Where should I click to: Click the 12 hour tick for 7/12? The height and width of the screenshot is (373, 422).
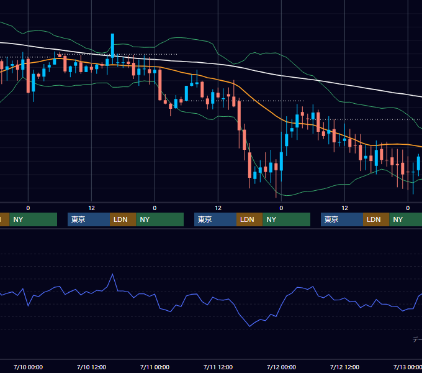[x=345, y=208]
